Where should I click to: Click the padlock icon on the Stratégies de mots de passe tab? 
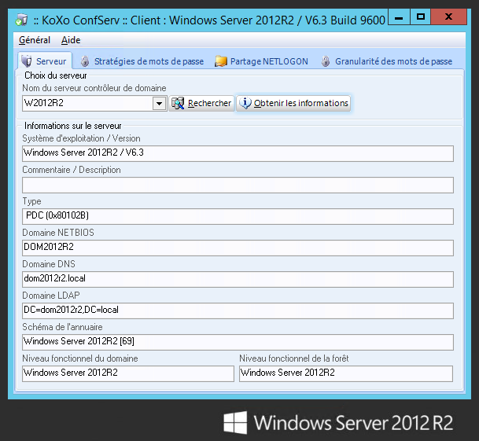85,61
